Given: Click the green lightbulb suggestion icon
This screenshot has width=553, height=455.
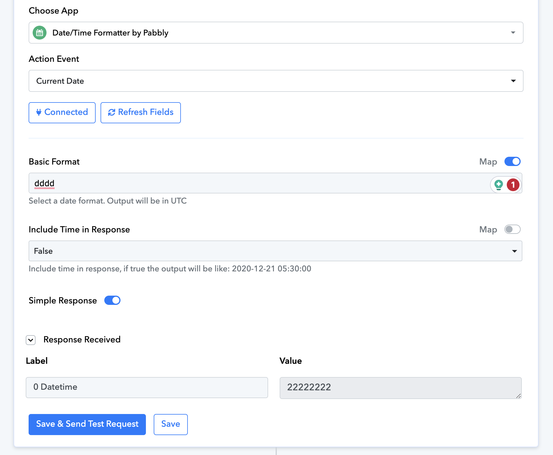Looking at the screenshot, I should click(499, 184).
